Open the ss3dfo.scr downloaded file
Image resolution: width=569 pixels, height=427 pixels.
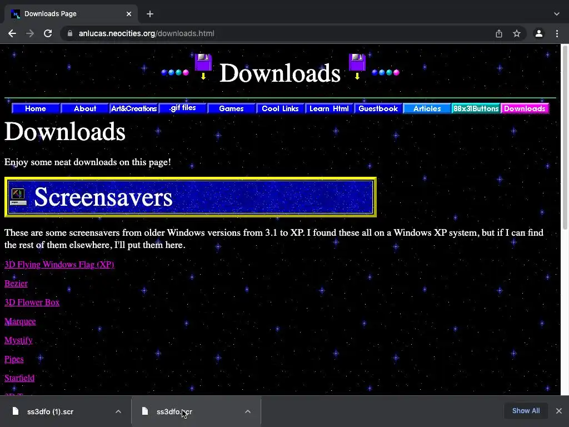(174, 411)
